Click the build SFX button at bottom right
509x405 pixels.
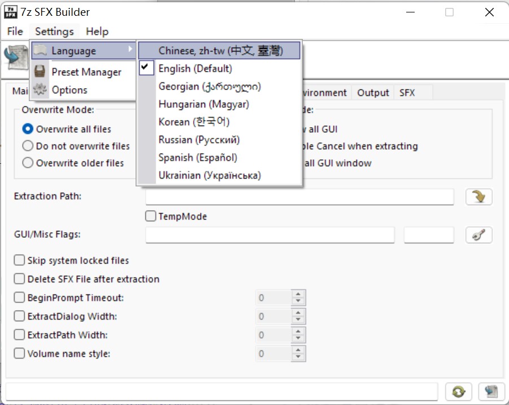pyautogui.click(x=492, y=391)
